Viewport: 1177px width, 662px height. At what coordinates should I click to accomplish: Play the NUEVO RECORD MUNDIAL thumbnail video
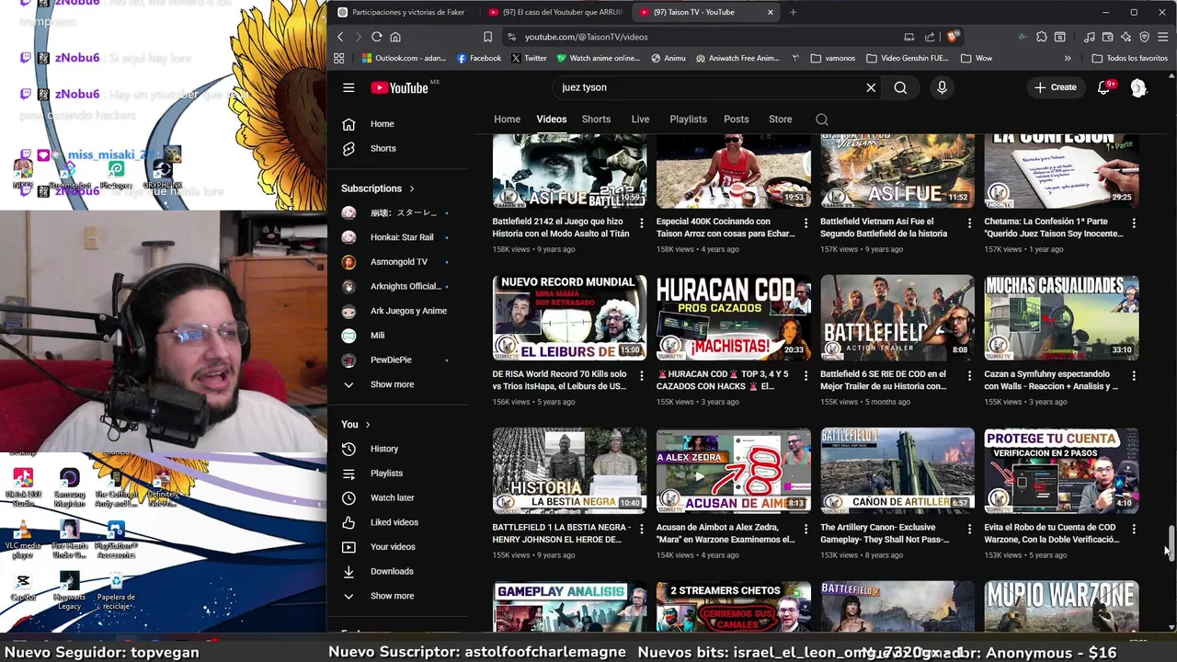[569, 317]
